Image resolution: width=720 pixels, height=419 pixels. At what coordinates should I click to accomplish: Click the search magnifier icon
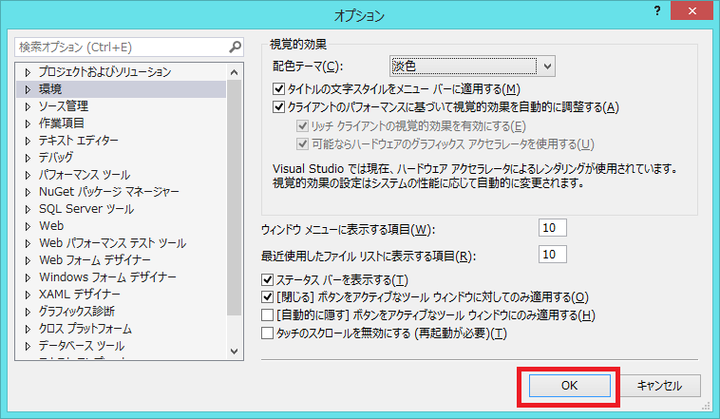[236, 47]
